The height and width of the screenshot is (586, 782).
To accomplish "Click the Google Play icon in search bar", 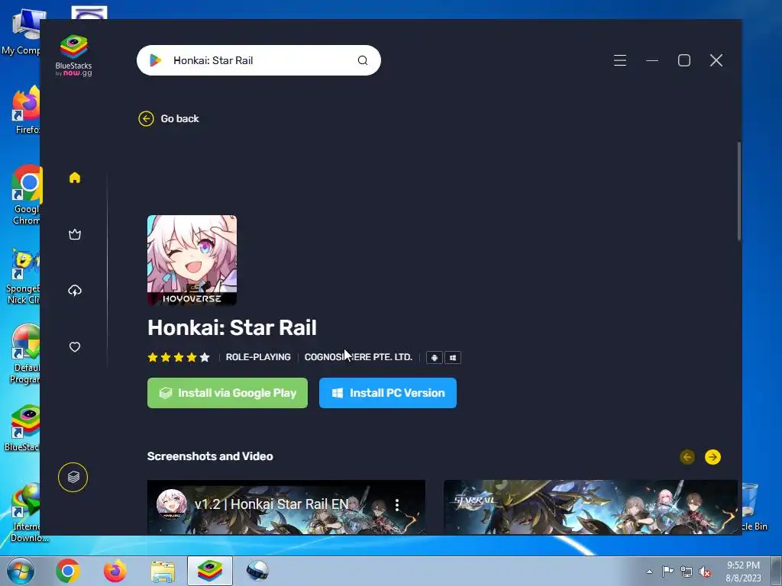I will coord(155,60).
